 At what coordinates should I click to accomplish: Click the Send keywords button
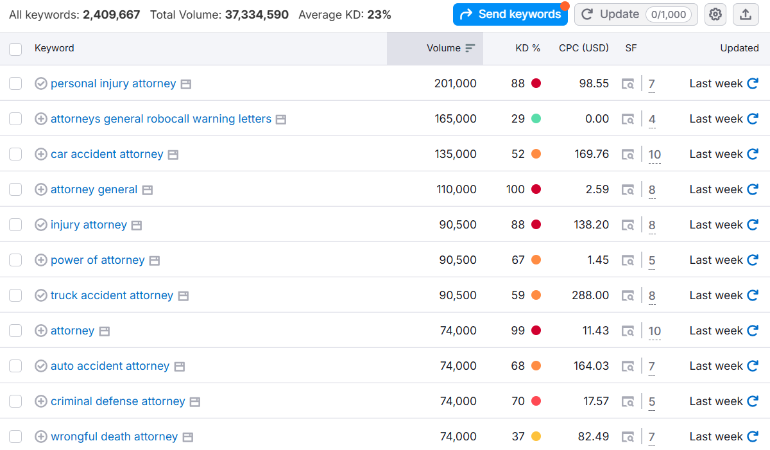(x=510, y=14)
